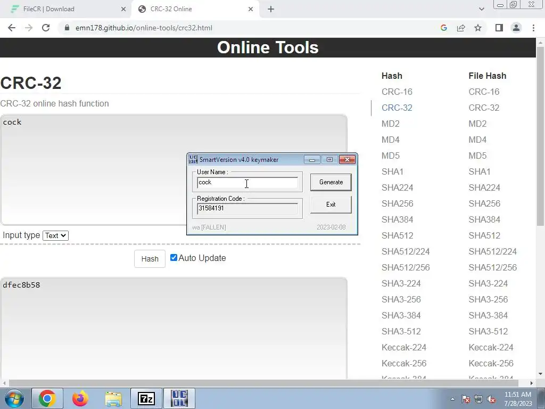
Task: Open a new browser tab
Action: coord(271,9)
